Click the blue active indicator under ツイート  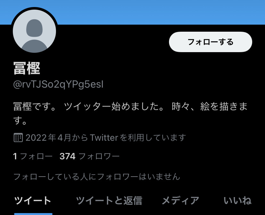coord(33,214)
